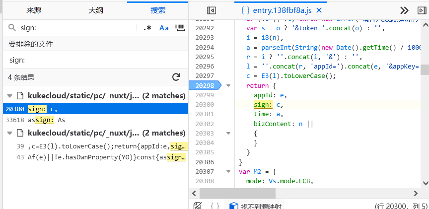Click the pretty print braces icon
Image resolution: width=429 pixels, height=209 pixels.
point(215,205)
